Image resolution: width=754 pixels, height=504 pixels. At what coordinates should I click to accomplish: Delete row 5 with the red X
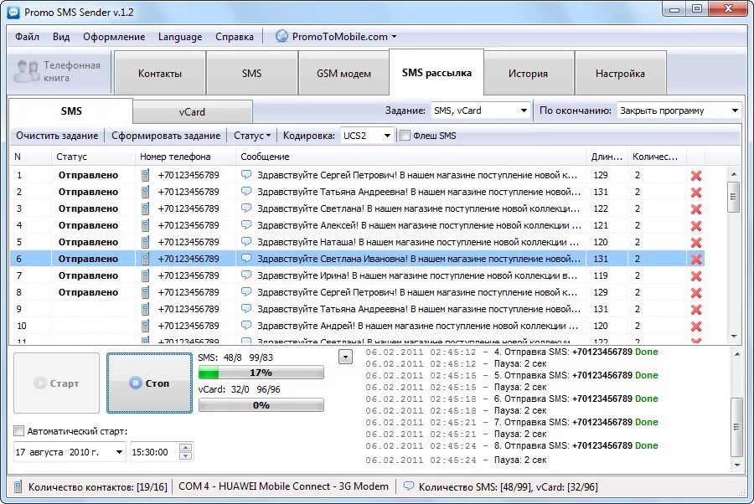pos(696,243)
